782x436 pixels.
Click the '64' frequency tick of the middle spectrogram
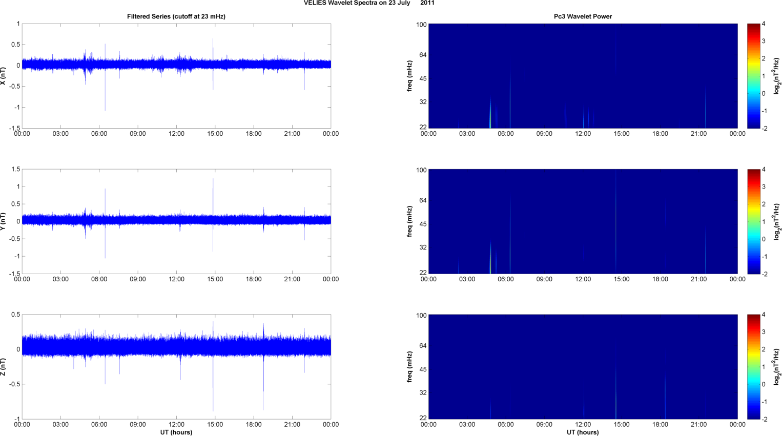[x=423, y=200]
